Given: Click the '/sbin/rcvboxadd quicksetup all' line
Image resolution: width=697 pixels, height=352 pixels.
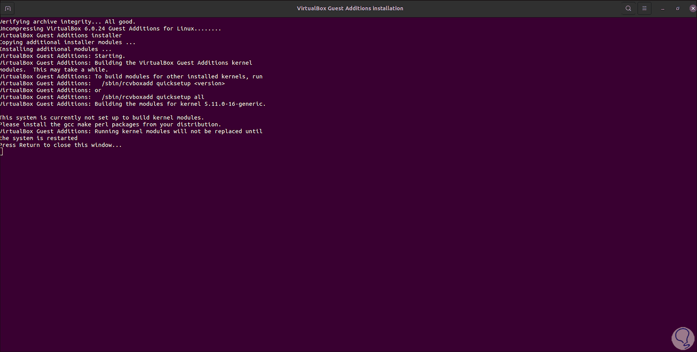Looking at the screenshot, I should click(102, 97).
